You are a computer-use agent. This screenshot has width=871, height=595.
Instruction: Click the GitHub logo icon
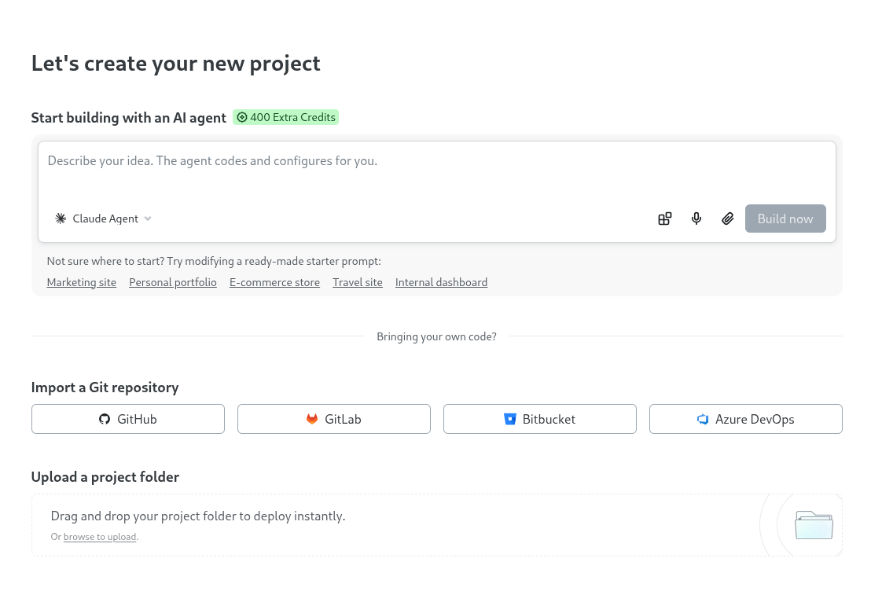(105, 419)
